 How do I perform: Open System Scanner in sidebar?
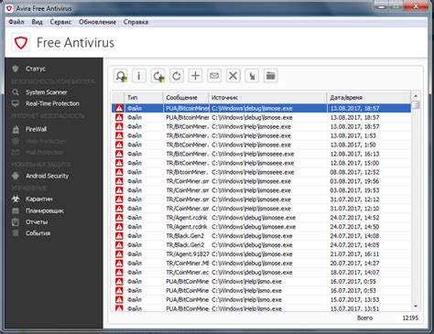(x=47, y=92)
